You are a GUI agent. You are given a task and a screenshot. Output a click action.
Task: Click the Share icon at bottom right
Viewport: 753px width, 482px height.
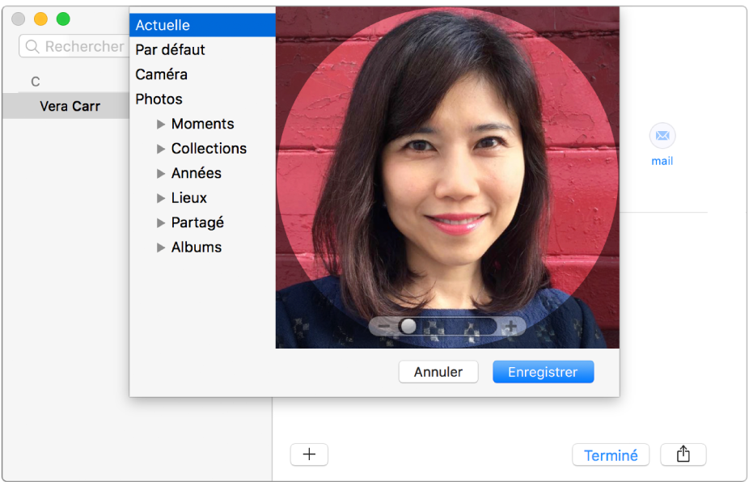coord(683,455)
